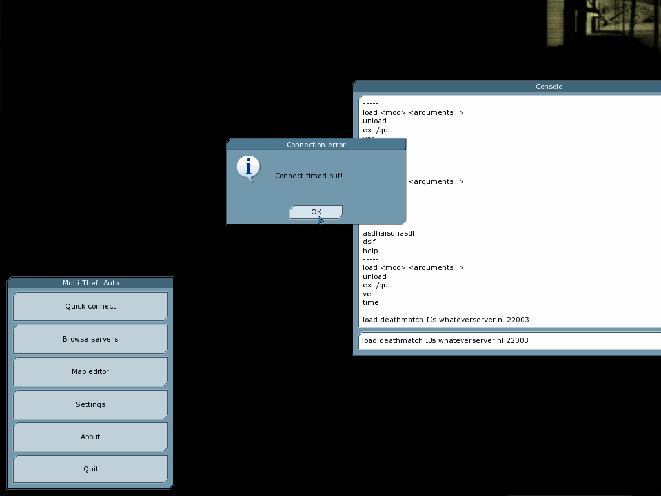Viewport: 661px width, 496px height.
Task: Click the Connection error title bar
Action: point(316,145)
